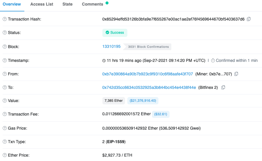
Task: Click help icon next to Txn Type
Action: pos(5,142)
